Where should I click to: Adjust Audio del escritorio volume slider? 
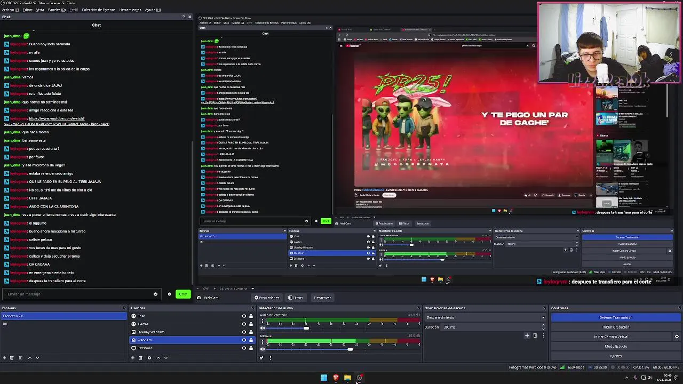click(x=306, y=328)
